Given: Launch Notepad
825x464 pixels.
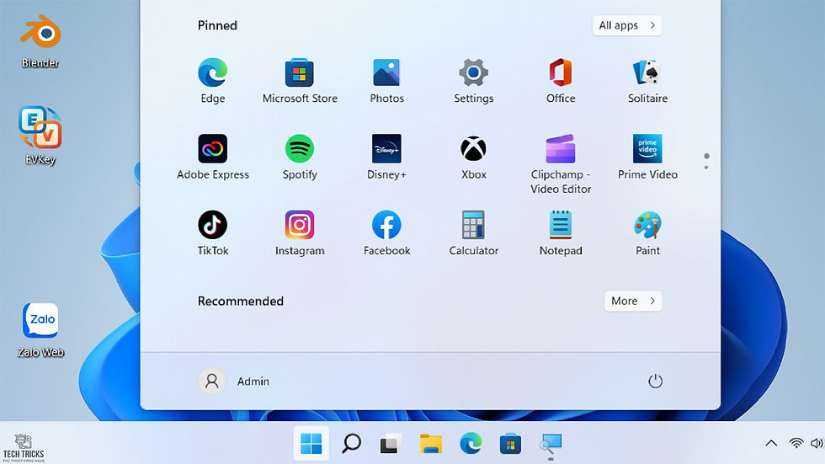Looking at the screenshot, I should click(561, 233).
